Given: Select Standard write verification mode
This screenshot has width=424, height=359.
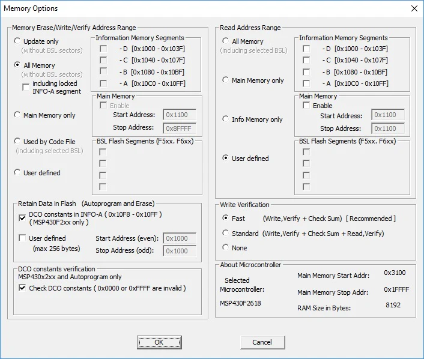Looking at the screenshot, I should coord(226,234).
